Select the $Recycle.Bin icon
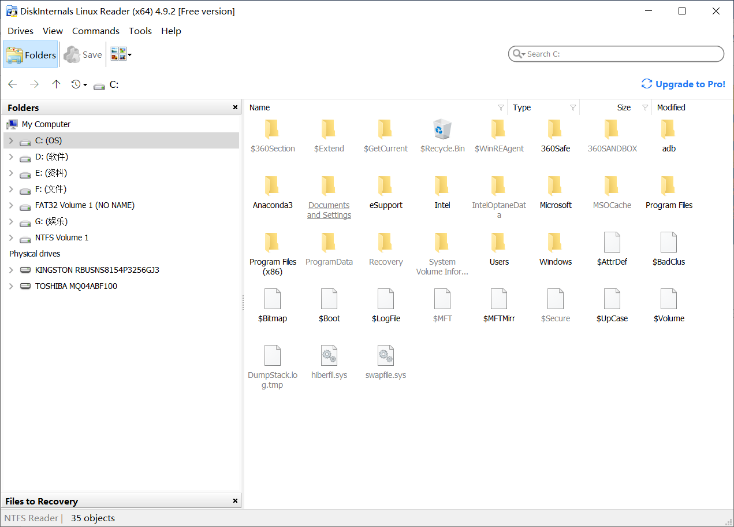The height and width of the screenshot is (527, 734). 442,129
